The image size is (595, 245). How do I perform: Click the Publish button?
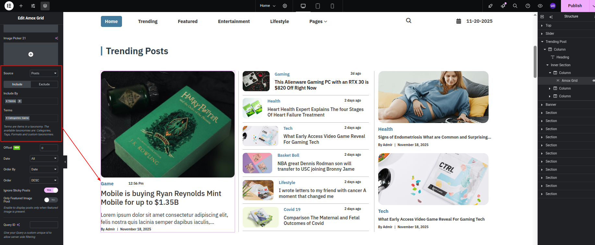coord(575,6)
